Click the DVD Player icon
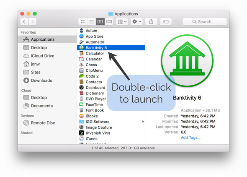 82,99
